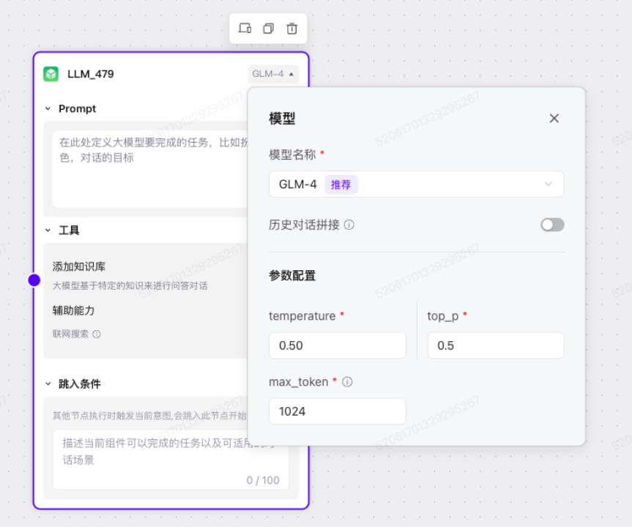Viewport: 632px width, 527px height.
Task: Click the rename node icon in floating toolbar
Action: [x=245, y=29]
